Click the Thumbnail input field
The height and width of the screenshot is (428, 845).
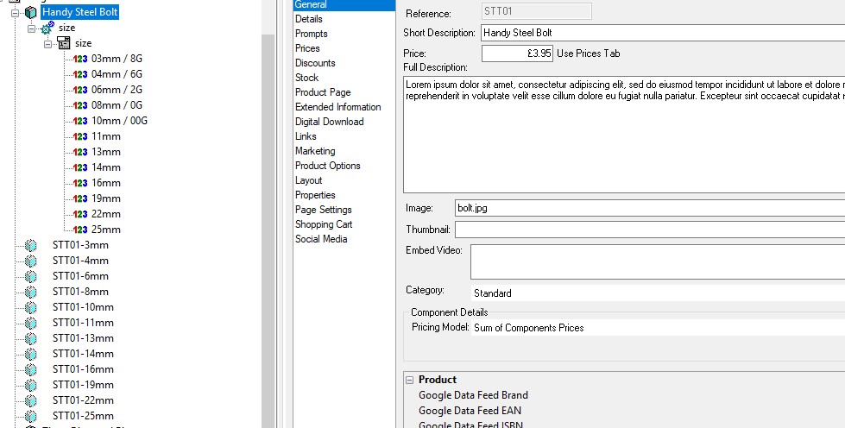click(x=647, y=230)
